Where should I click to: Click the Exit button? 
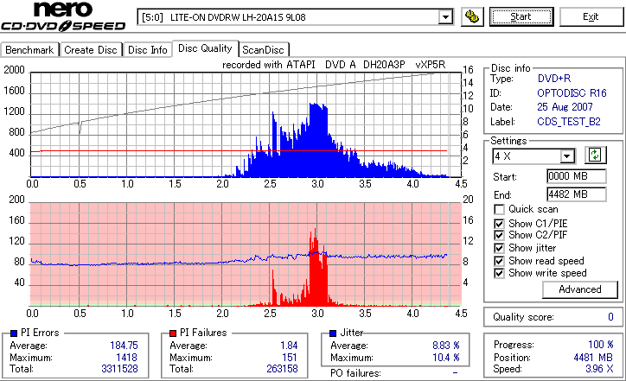click(x=591, y=16)
